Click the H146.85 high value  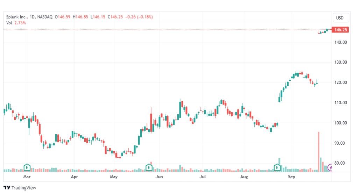pyautogui.click(x=80, y=17)
